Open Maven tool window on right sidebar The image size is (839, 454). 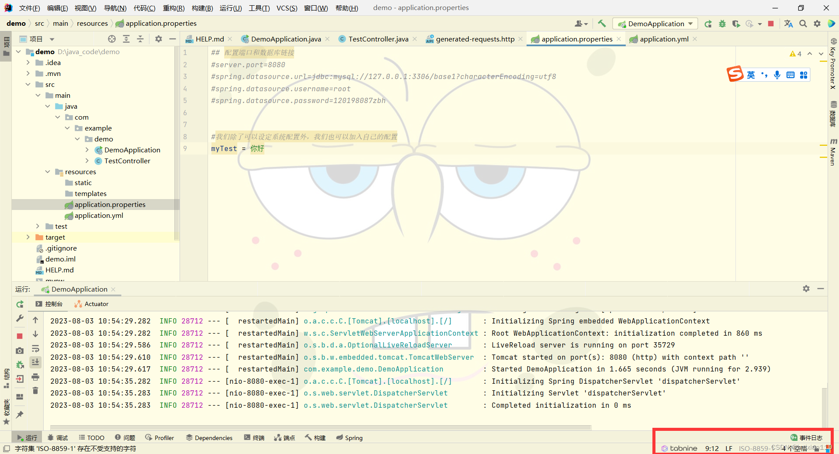tap(833, 152)
